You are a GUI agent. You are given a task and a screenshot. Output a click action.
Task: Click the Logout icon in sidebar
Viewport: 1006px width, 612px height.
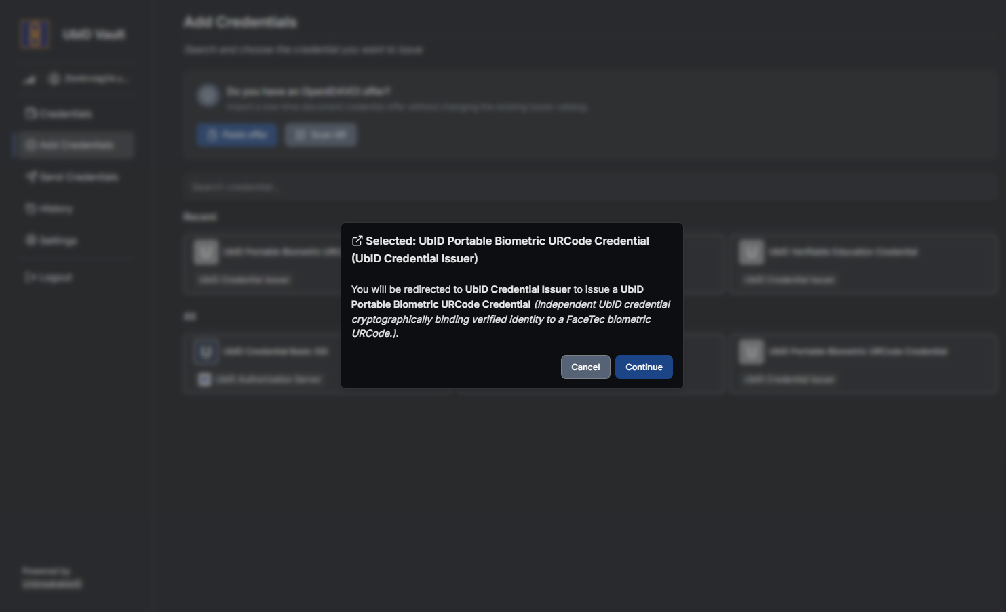31,277
